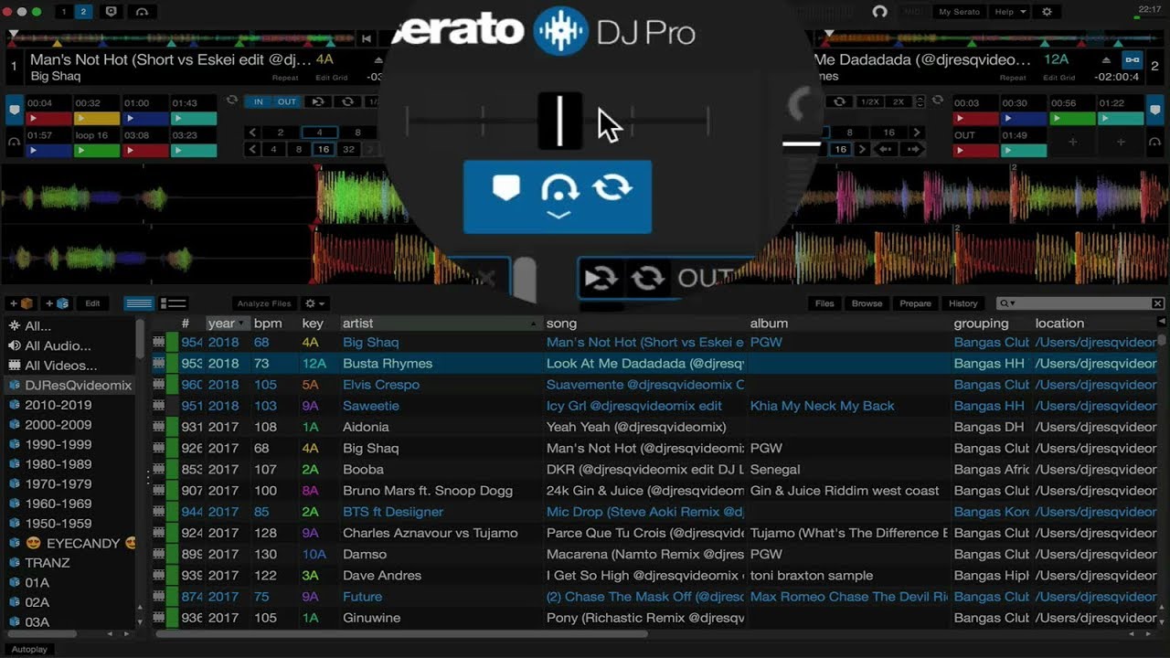
Task: Set deck 1 loop IN point
Action: click(258, 101)
